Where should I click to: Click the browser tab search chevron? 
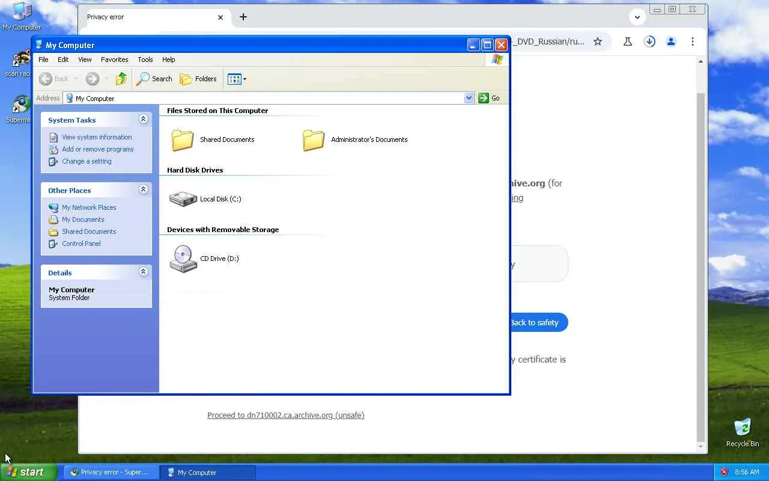point(637,17)
